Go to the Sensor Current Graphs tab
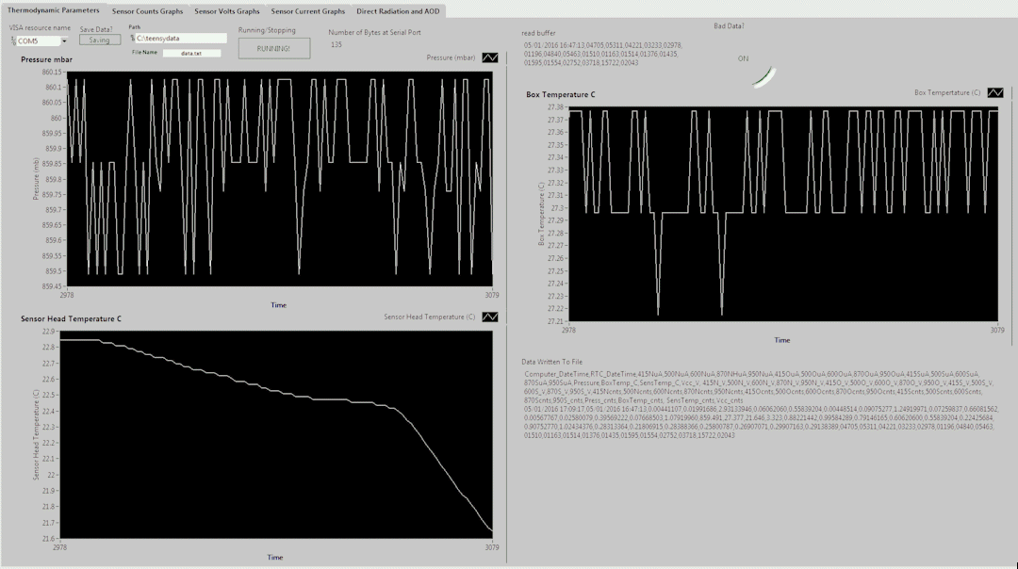 [307, 11]
